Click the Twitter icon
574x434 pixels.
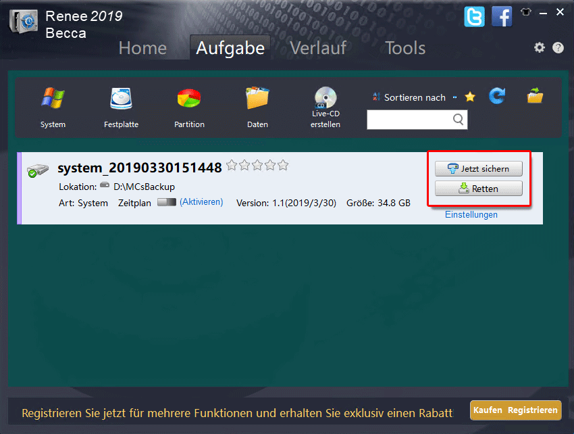pyautogui.click(x=475, y=17)
